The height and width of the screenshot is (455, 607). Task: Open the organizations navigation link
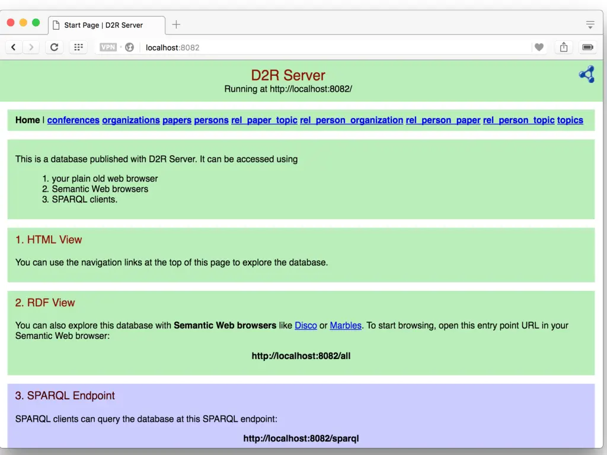coord(131,120)
